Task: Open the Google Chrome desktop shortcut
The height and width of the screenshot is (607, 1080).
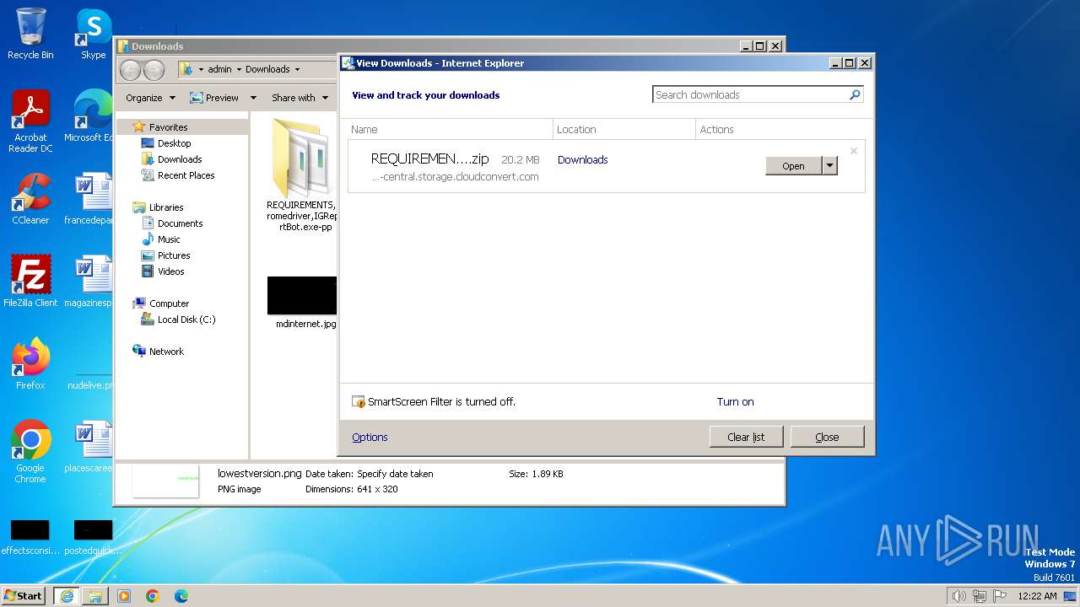Action: pyautogui.click(x=30, y=451)
